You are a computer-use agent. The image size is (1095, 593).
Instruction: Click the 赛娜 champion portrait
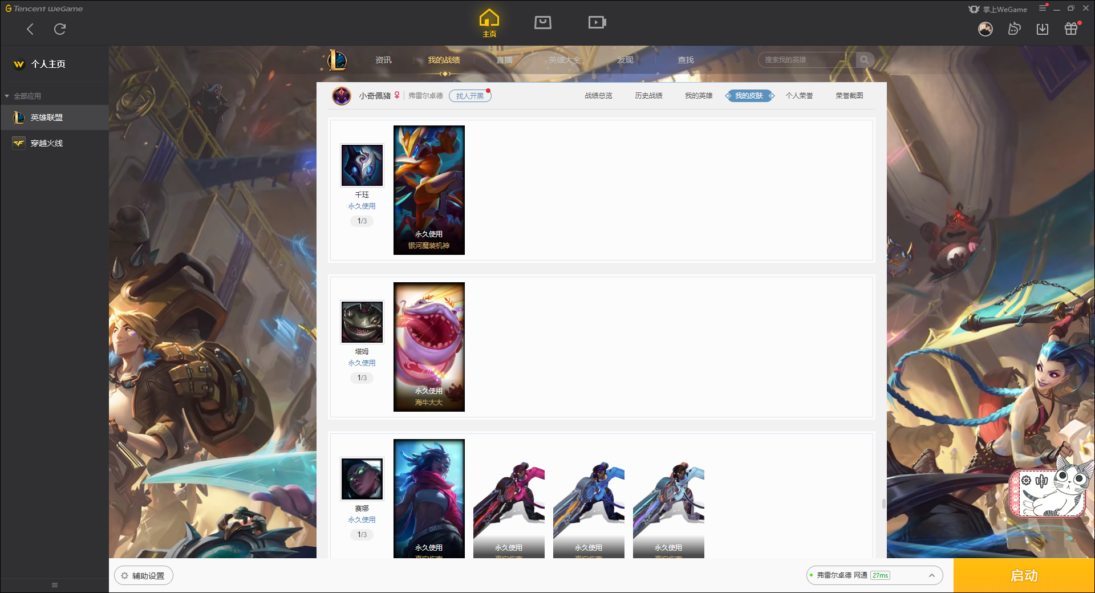coord(362,479)
